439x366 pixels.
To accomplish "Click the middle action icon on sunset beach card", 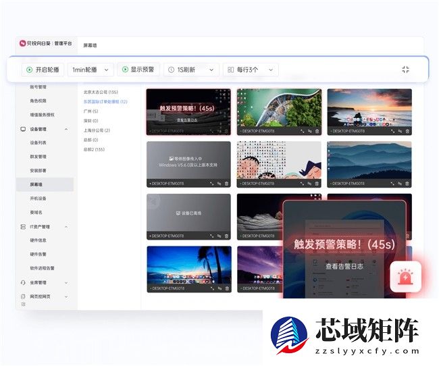I will coord(400,131).
